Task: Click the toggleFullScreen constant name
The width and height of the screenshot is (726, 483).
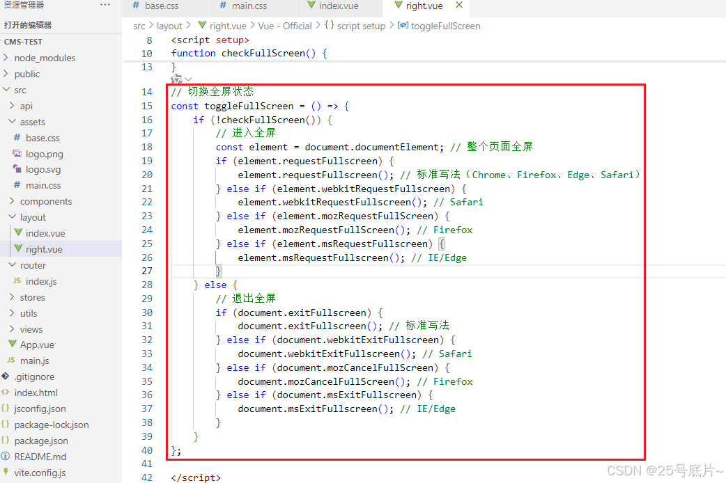Action: click(x=249, y=106)
